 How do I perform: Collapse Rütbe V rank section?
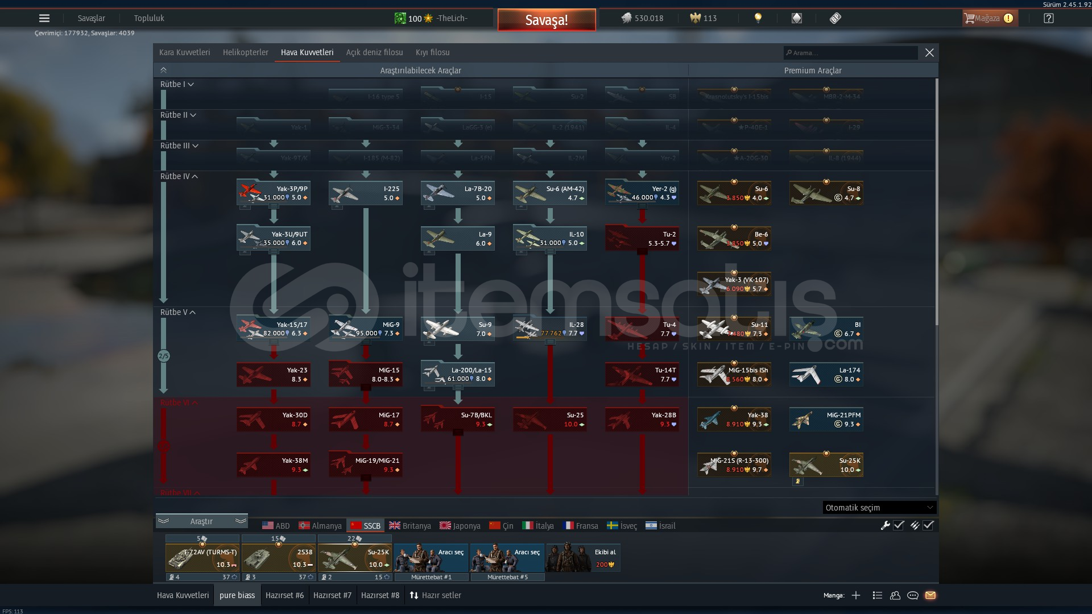(177, 312)
